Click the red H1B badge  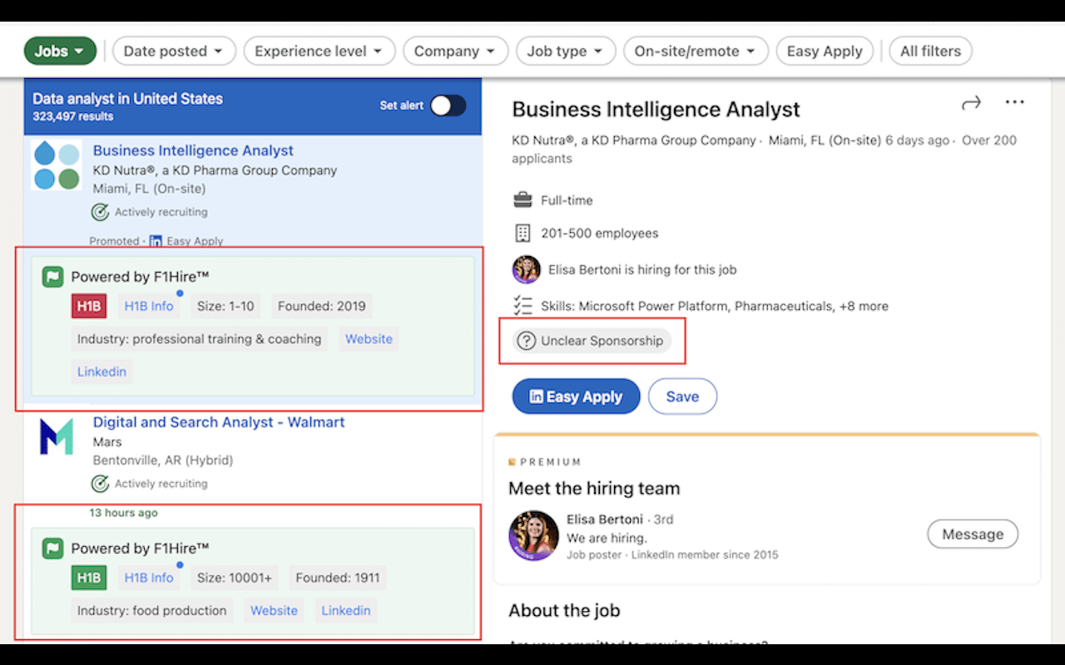click(89, 306)
